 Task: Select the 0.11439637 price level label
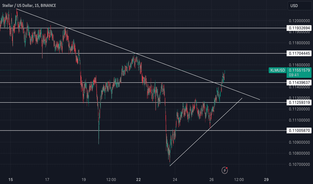click(299, 83)
